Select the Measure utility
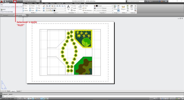The height and width of the screenshot is (100, 184). tap(123, 8)
